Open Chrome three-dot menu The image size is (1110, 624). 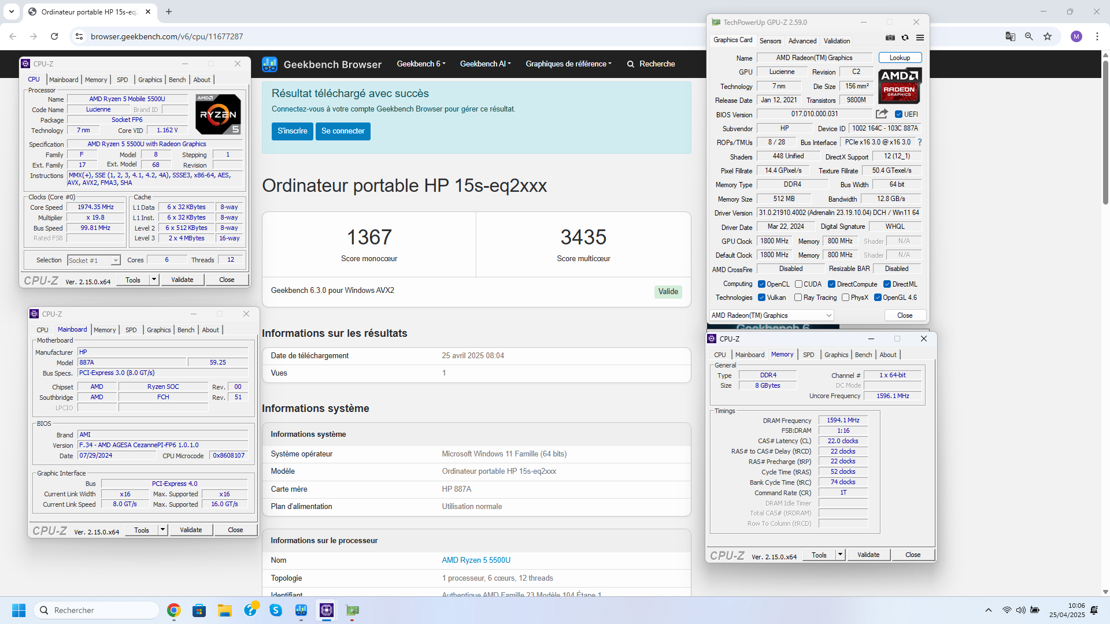coord(1097,36)
